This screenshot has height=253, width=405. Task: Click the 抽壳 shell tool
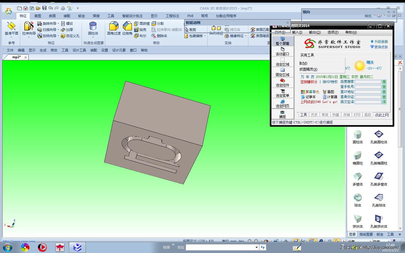pos(140,30)
